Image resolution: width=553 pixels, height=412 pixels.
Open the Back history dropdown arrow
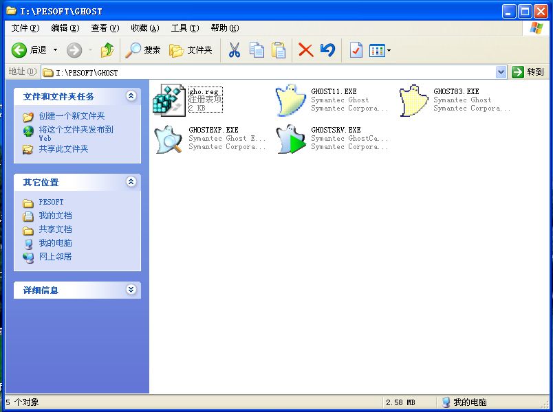(x=56, y=50)
